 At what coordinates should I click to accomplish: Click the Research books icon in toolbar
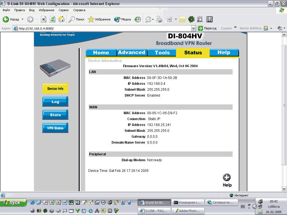200,19
